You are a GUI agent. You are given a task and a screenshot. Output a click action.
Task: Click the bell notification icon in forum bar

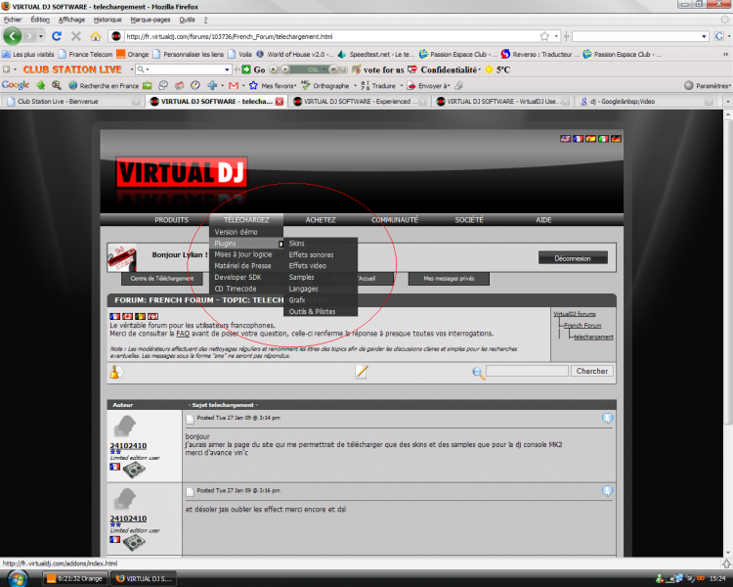point(115,372)
